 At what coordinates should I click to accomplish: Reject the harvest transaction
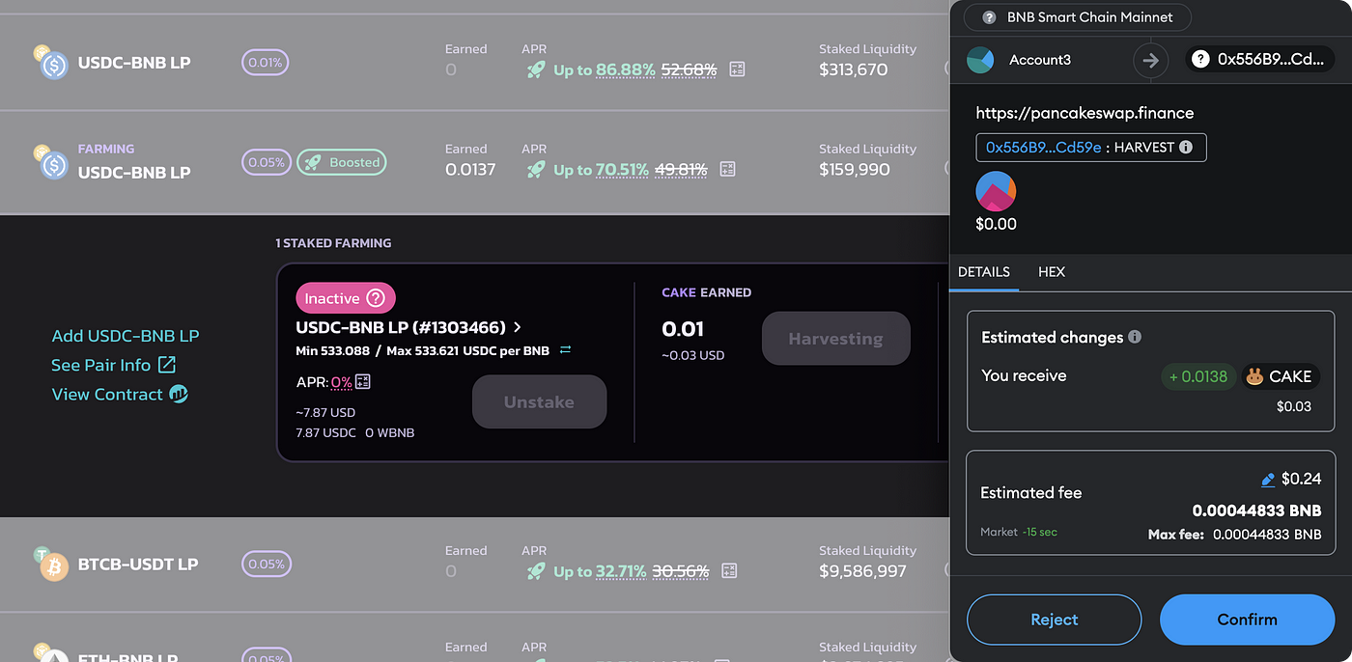pos(1055,620)
